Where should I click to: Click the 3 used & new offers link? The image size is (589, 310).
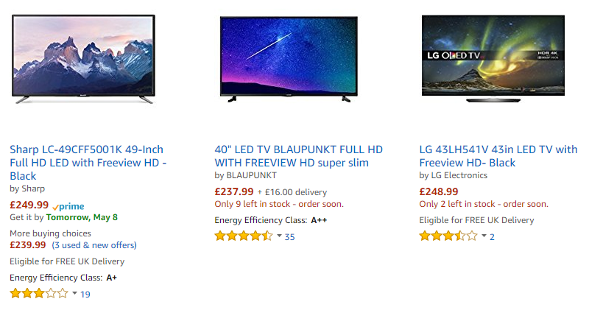coord(94,245)
